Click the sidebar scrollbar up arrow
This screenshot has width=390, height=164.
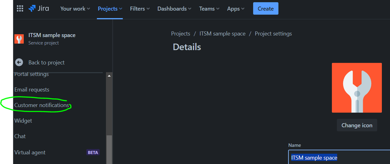(x=109, y=75)
